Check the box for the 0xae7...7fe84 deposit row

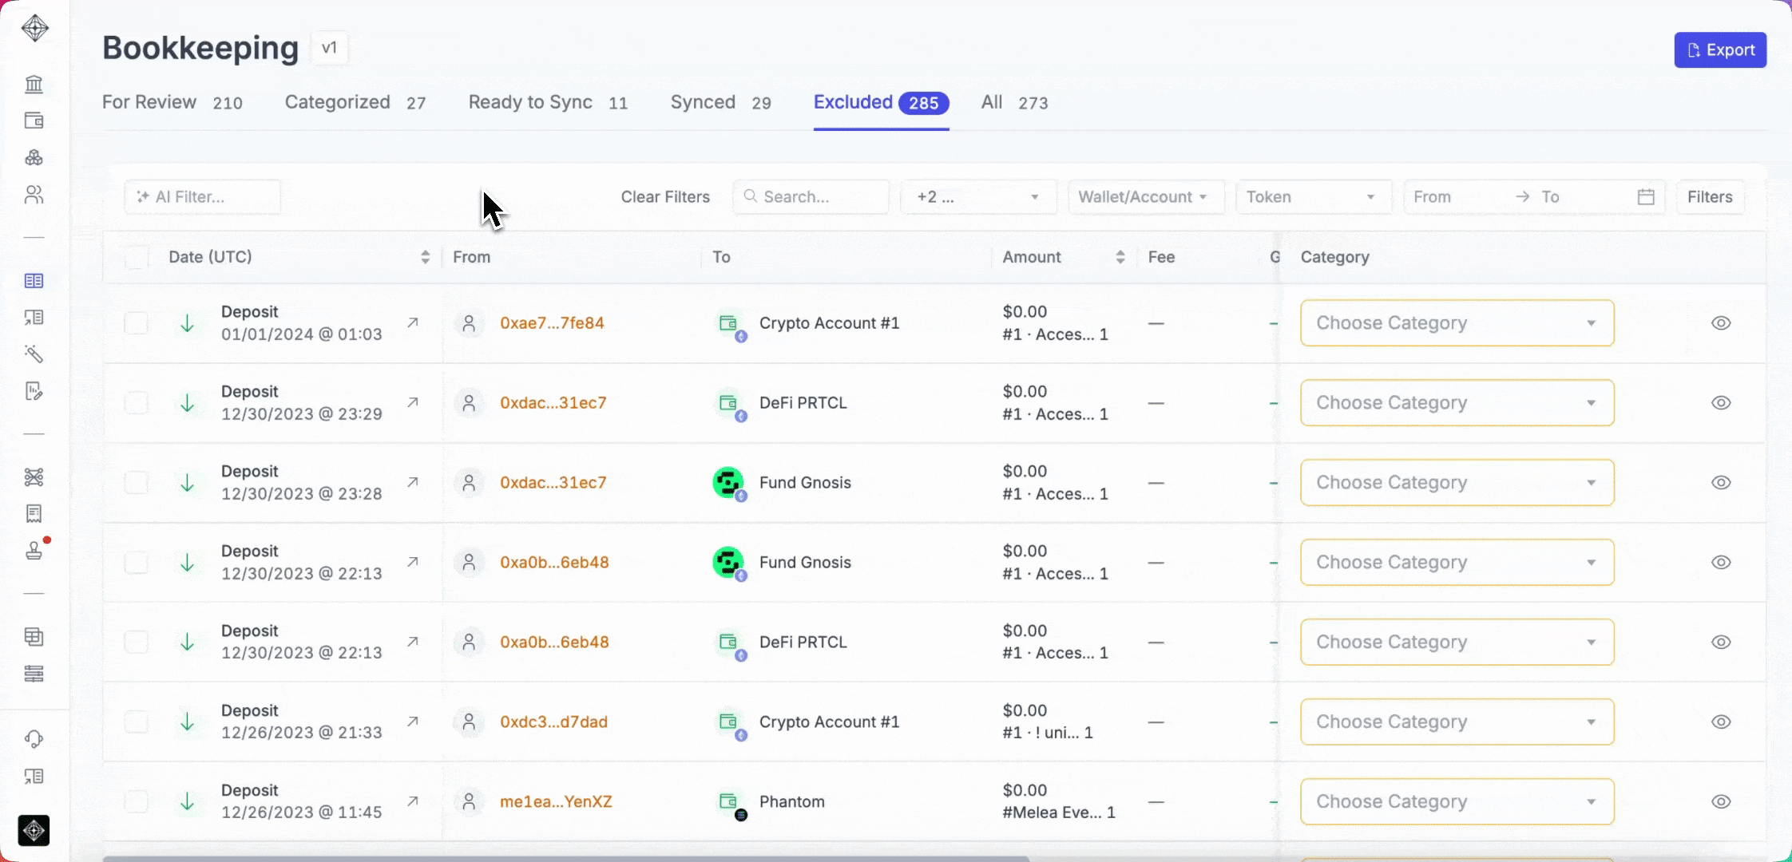pyautogui.click(x=137, y=323)
